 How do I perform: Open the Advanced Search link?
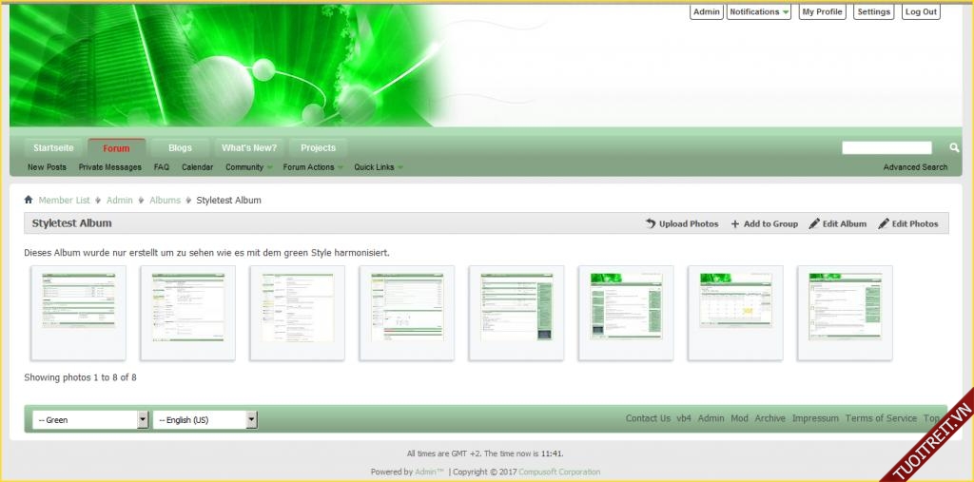coord(915,167)
